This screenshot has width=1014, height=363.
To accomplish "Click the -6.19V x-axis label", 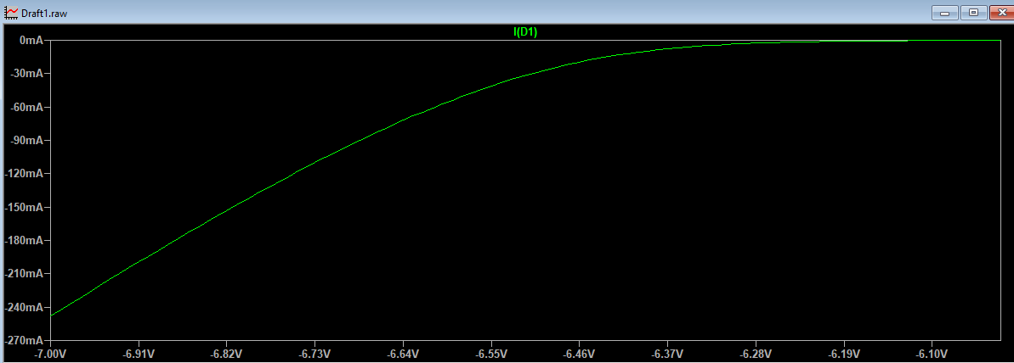I will pyautogui.click(x=843, y=355).
